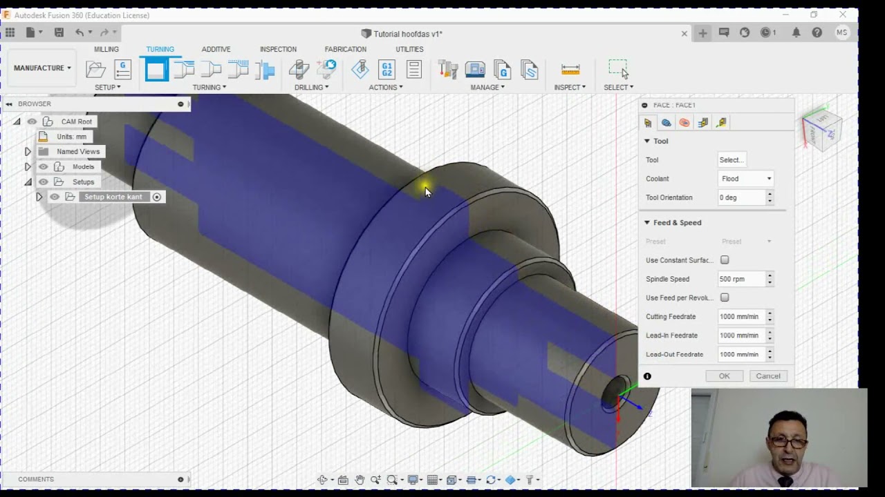This screenshot has height=497, width=885.
Task: Open the DRILLING dropdown menu
Action: coord(312,88)
